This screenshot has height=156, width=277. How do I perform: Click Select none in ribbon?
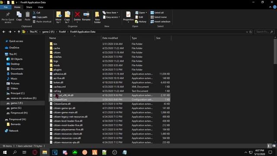(158, 17)
